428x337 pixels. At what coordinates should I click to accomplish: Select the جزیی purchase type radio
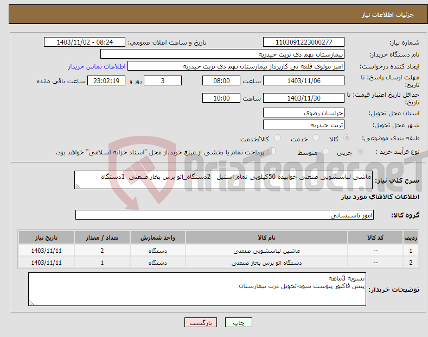(360, 151)
